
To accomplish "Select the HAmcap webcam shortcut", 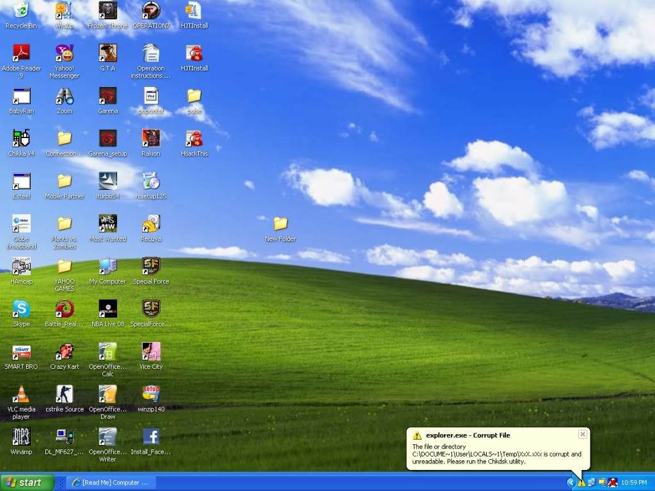I will pos(21,271).
